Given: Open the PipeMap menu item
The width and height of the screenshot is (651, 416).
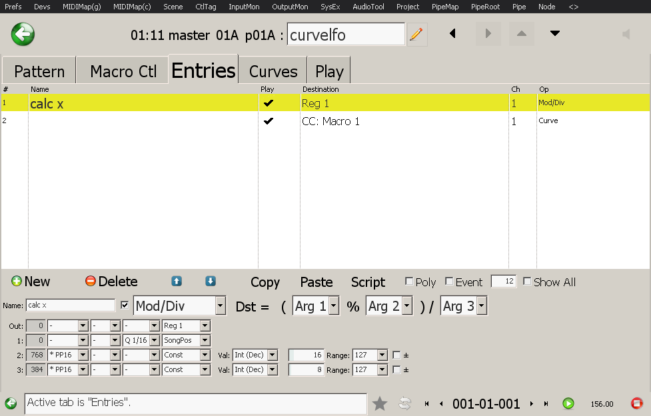Looking at the screenshot, I should click(x=444, y=7).
